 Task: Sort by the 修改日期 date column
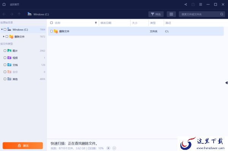click(x=106, y=23)
